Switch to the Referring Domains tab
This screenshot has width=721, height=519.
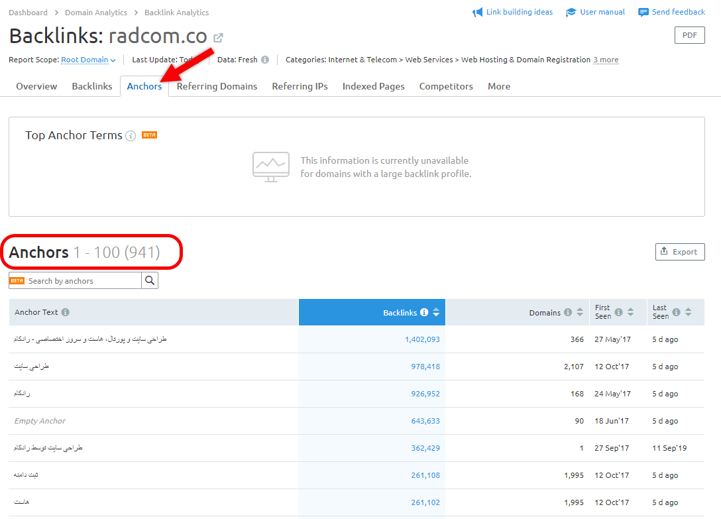(x=217, y=86)
